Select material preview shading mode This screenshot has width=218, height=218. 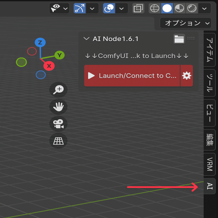click(x=179, y=8)
